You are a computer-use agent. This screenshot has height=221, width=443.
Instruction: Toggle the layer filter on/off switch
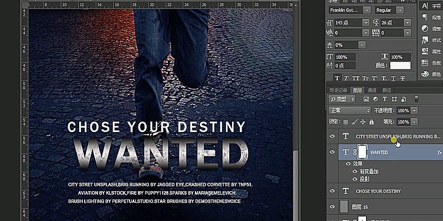coord(416,99)
